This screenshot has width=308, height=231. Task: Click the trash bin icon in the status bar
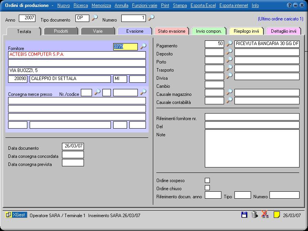tap(254, 214)
